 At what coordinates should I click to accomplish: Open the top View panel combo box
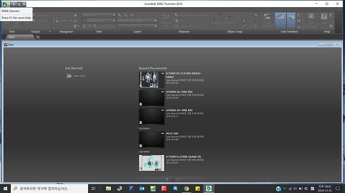point(99,15)
